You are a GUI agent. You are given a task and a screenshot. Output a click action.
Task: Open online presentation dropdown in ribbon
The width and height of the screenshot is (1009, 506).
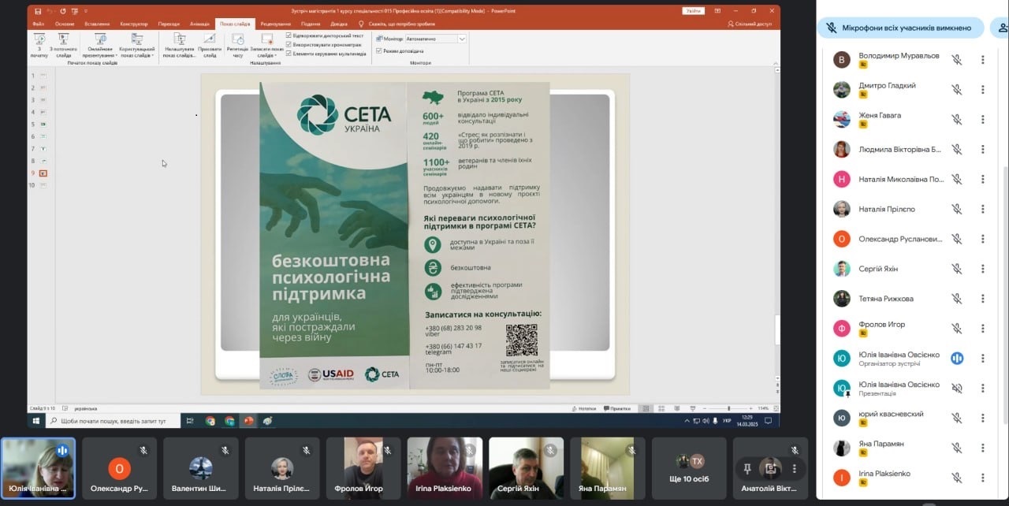(101, 44)
